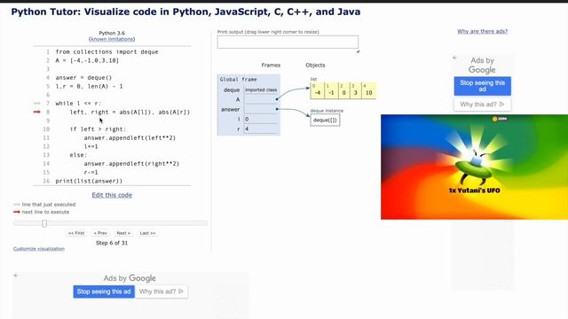Go to first step with '<< First'
Viewport: 568px width, 319px height.
76,233
